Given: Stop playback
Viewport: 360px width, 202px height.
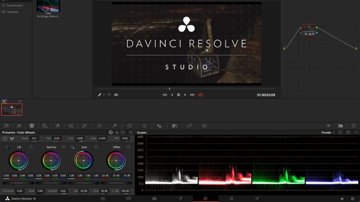Looking at the screenshot, I should (178, 95).
